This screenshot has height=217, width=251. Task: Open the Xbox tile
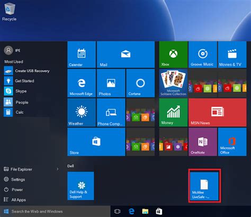[x=173, y=55]
